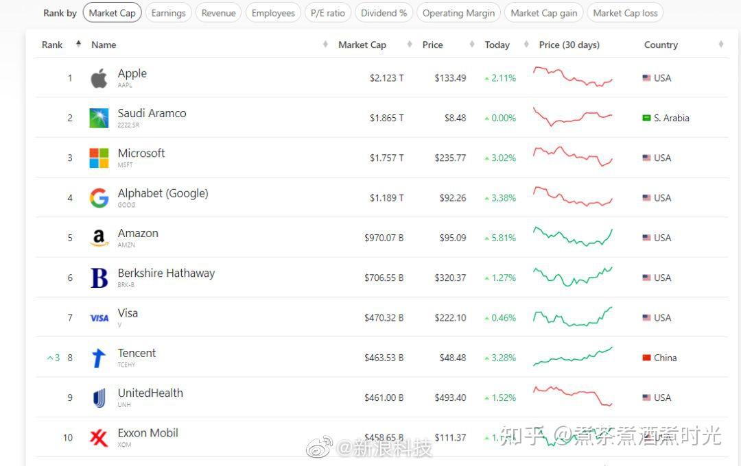
Task: Click the Google G logo
Action: tap(99, 198)
